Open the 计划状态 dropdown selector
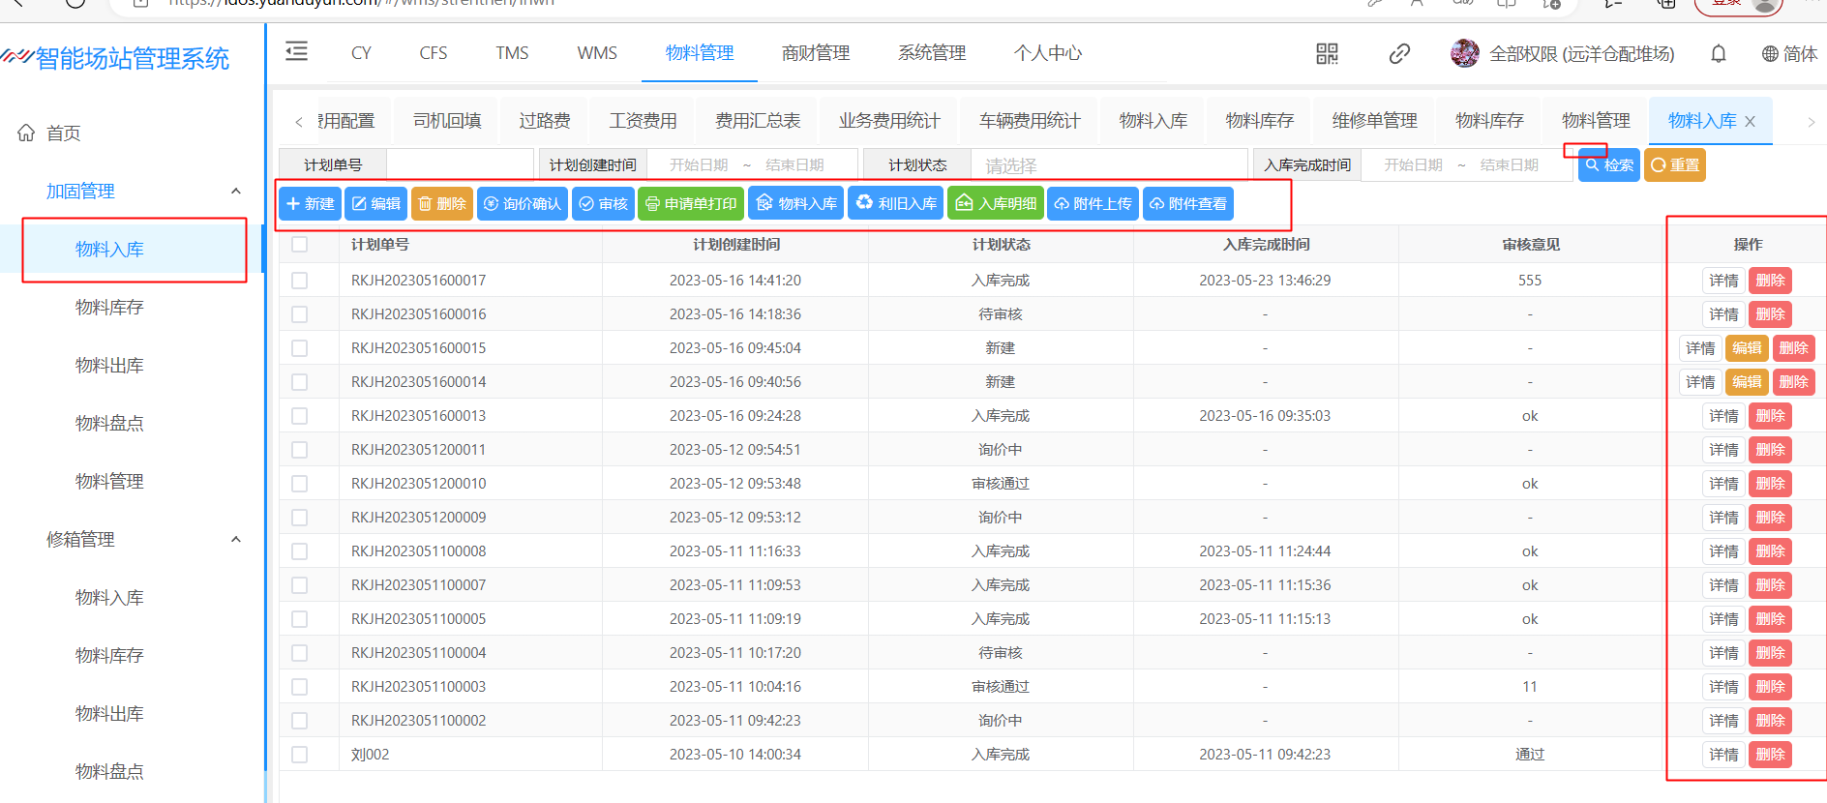 [1111, 165]
